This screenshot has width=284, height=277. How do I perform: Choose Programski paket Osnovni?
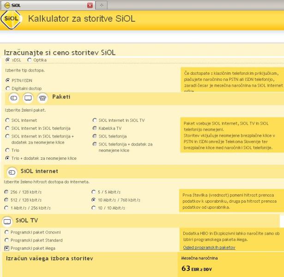pyautogui.click(x=7, y=232)
